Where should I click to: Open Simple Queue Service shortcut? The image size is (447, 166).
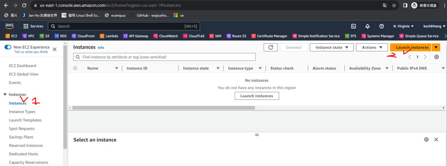[419, 36]
